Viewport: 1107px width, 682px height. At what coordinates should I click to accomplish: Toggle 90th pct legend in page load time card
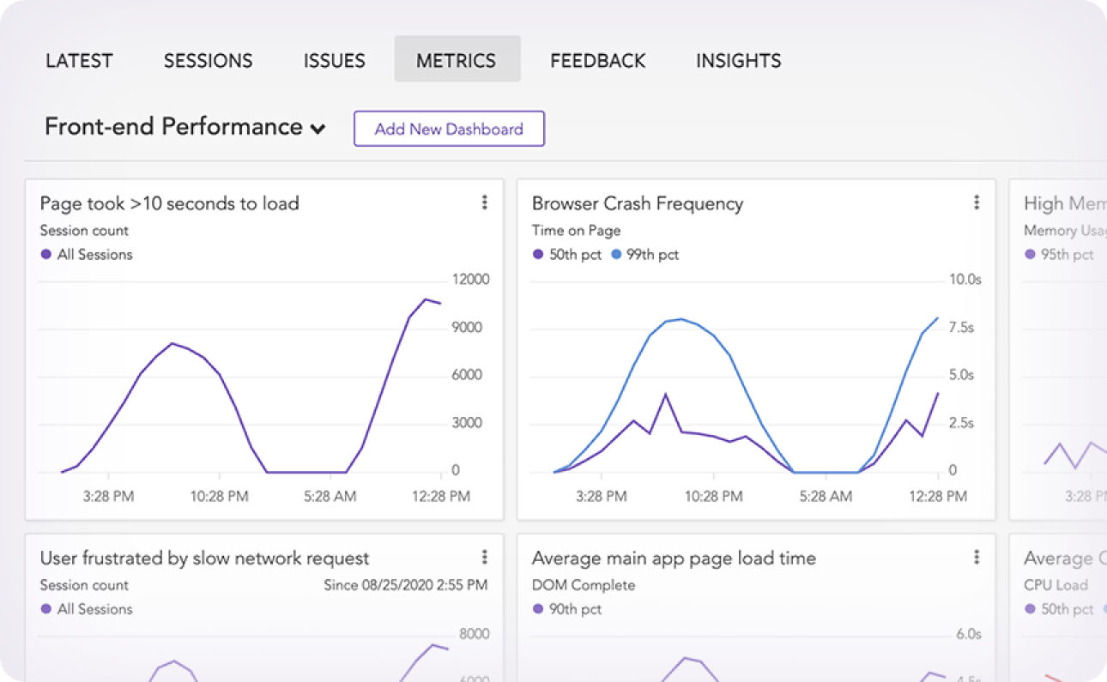coord(538,609)
